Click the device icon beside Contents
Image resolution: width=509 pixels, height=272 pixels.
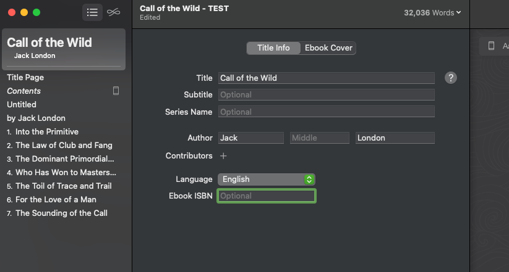tap(116, 91)
